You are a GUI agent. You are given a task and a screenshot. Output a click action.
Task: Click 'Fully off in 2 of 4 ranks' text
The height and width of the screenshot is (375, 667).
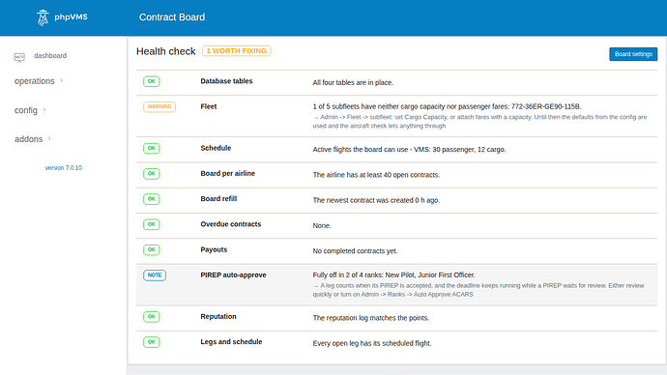point(393,274)
